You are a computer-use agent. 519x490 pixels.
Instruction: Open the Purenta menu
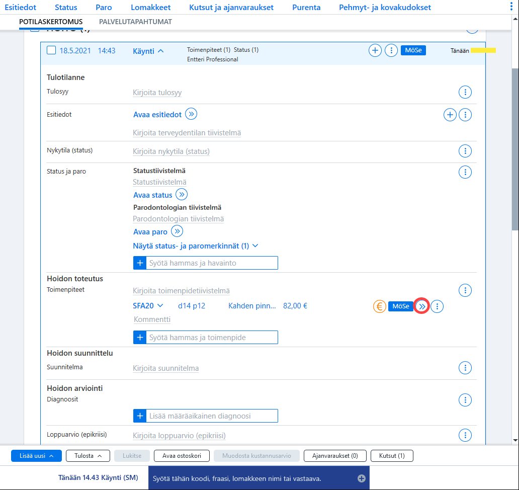pyautogui.click(x=306, y=7)
